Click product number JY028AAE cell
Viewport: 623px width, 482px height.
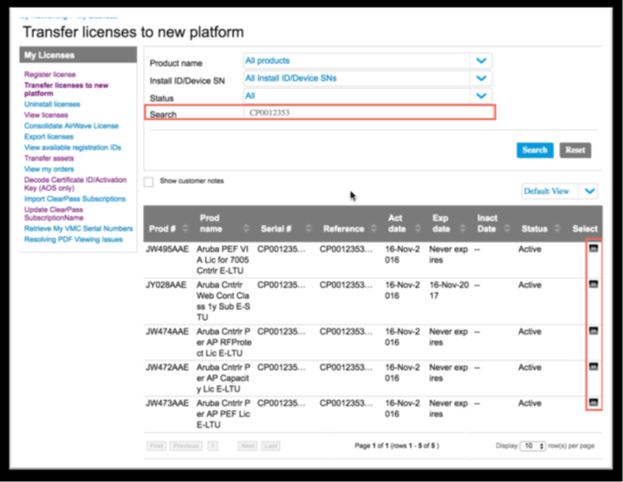(x=165, y=285)
